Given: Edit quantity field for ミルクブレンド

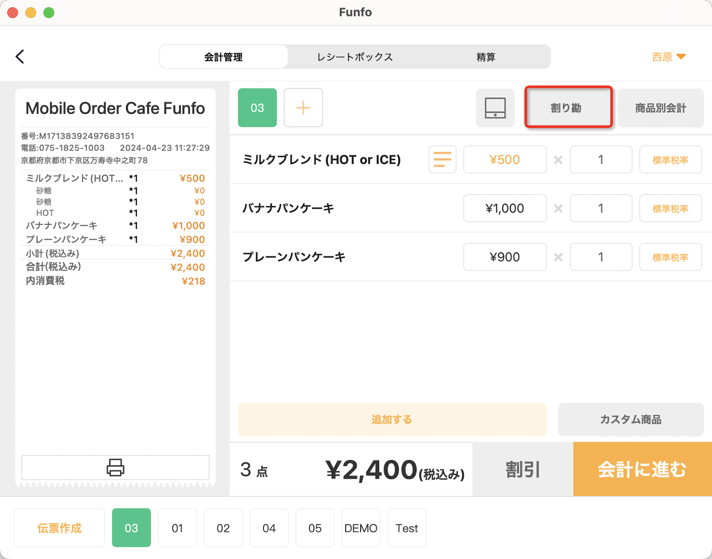Looking at the screenshot, I should [x=601, y=159].
